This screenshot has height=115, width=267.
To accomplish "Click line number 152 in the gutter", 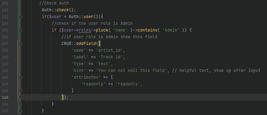I will click(x=5, y=10).
